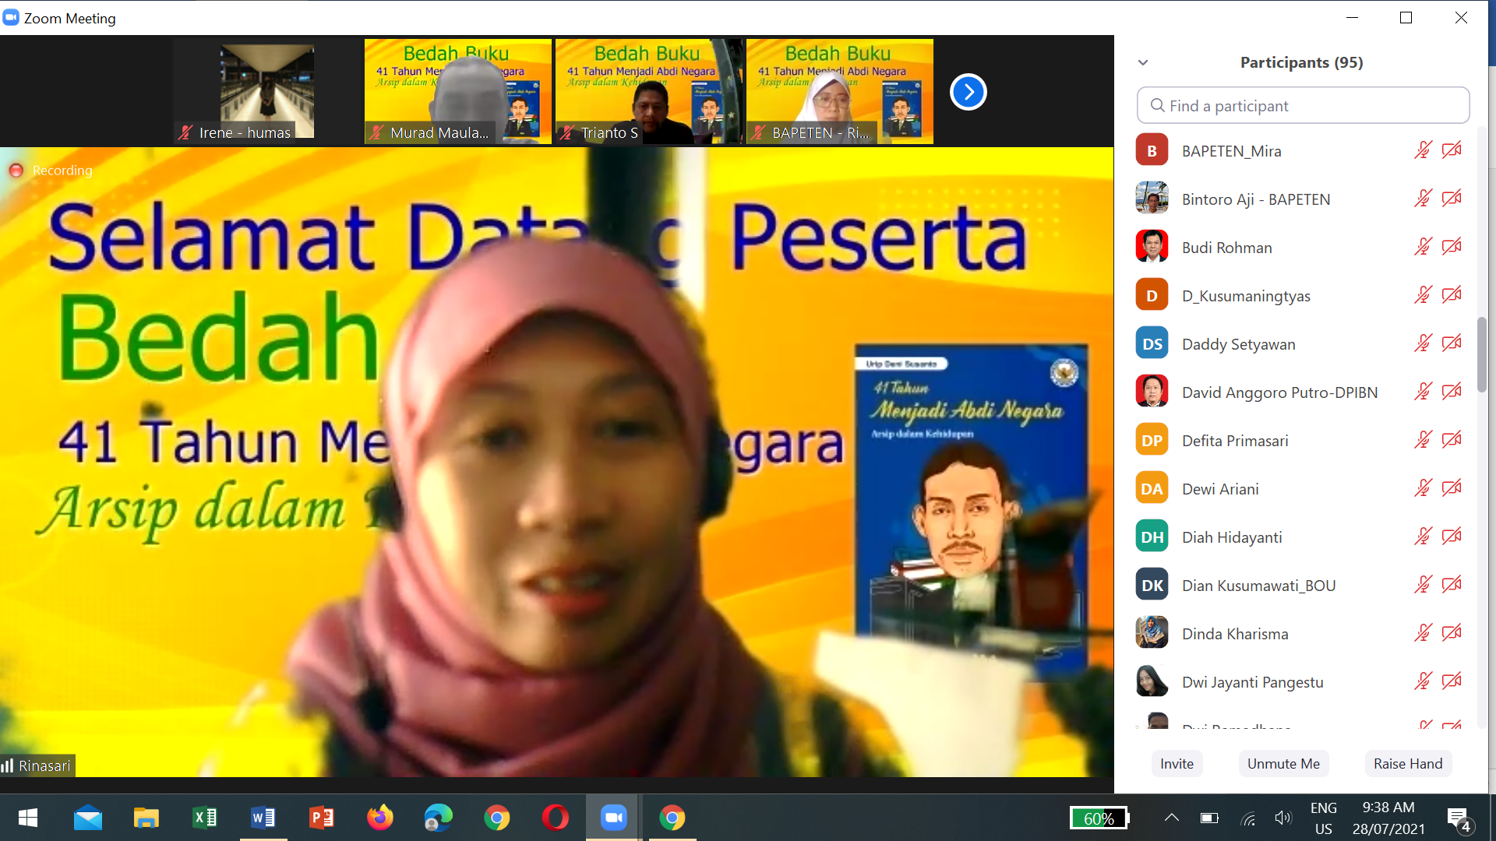The width and height of the screenshot is (1496, 841).
Task: Click the Raise Hand button
Action: click(x=1407, y=764)
